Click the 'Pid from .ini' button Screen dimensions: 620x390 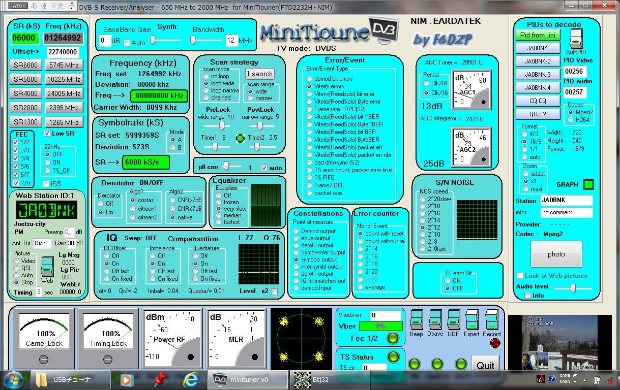539,36
